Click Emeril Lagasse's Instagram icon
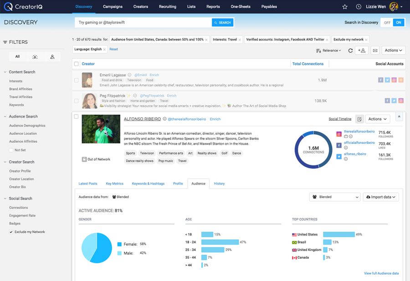The width and height of the screenshot is (410, 281). coord(394,80)
